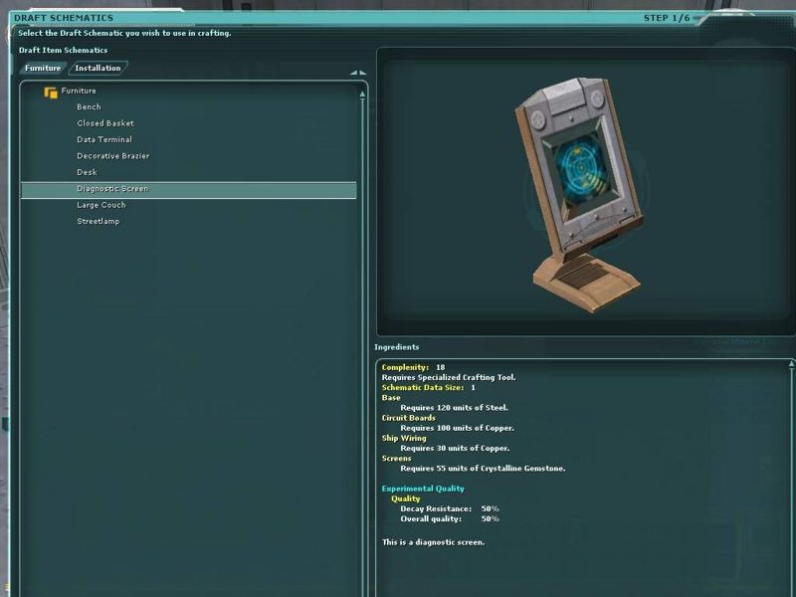This screenshot has width=796, height=597.
Task: Expand the Furniture category label
Action: [79, 92]
